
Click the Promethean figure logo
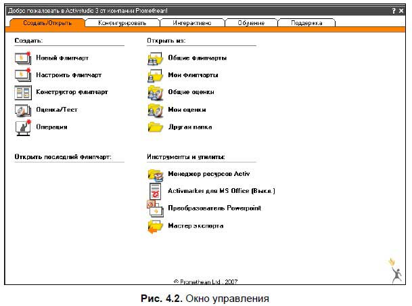coord(396,271)
